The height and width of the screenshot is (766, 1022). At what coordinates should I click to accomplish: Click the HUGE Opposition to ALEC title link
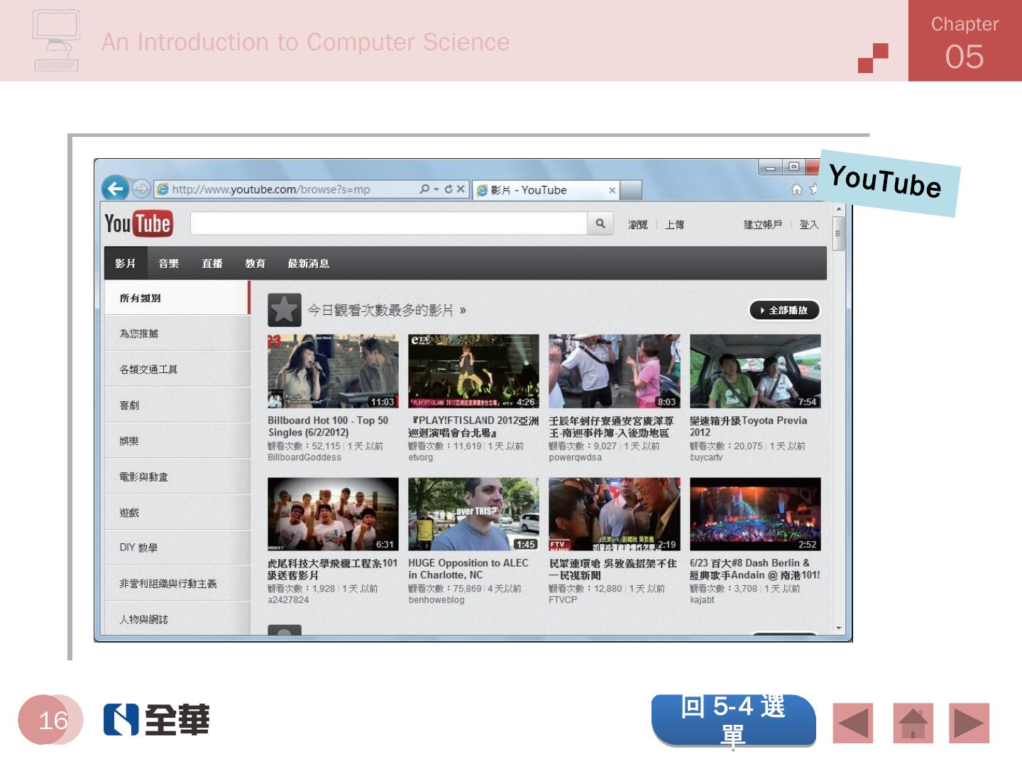[468, 569]
